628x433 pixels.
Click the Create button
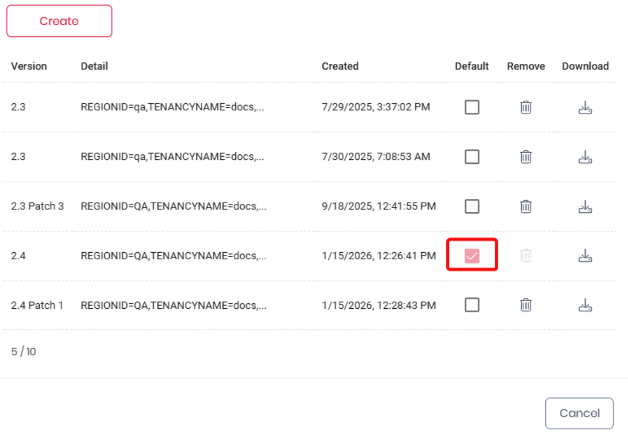[x=59, y=21]
